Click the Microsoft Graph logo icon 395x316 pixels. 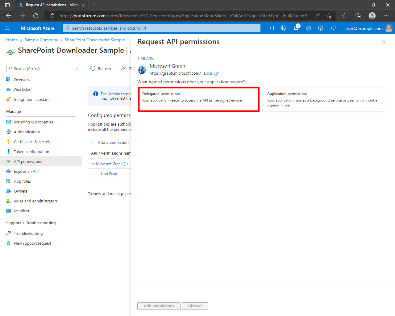coord(142,70)
